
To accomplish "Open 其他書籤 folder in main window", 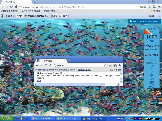I will coord(155,11).
